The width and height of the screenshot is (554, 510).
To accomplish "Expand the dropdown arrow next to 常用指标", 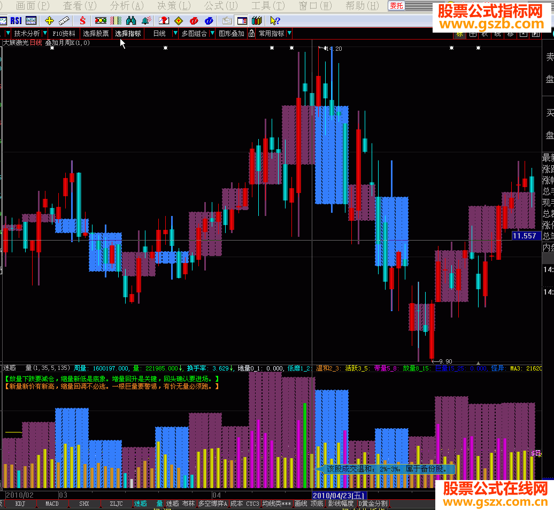I will (289, 33).
